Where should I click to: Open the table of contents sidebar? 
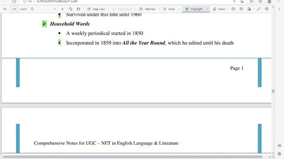(x=5, y=9)
